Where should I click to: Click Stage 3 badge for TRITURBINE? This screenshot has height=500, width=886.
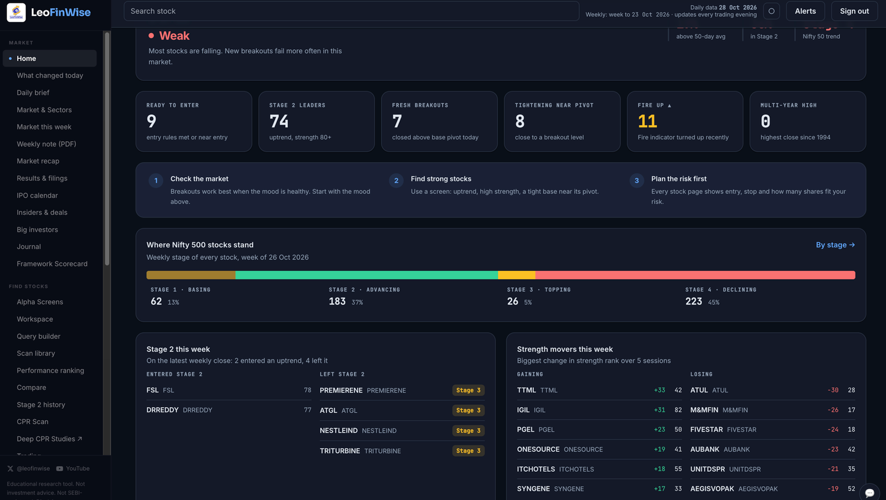(x=468, y=451)
